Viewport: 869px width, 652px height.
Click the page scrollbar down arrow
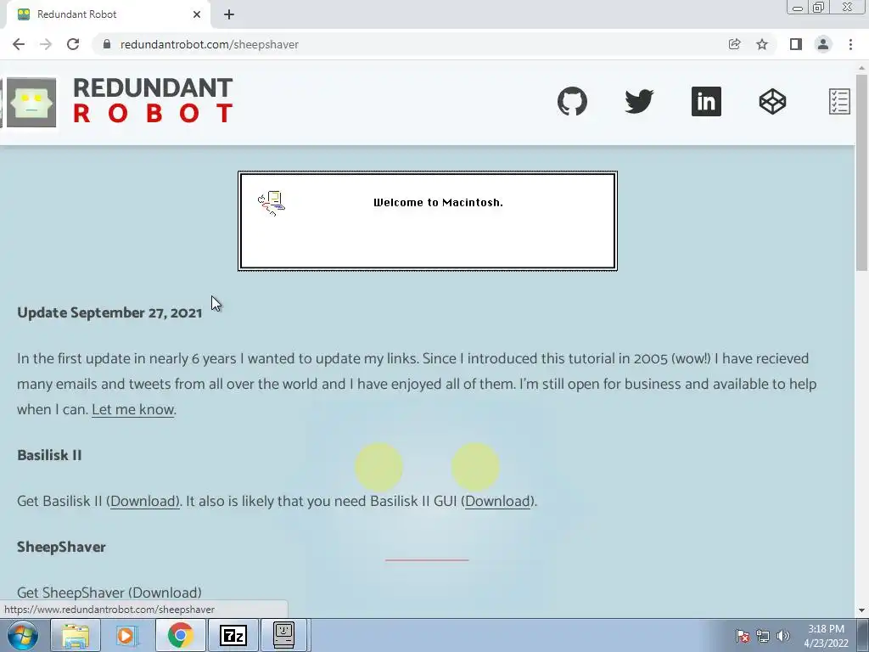point(861,611)
